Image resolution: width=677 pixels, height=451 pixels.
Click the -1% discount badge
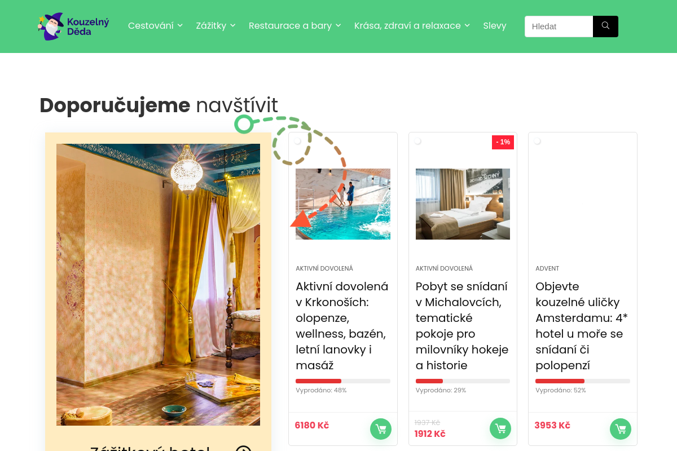click(503, 142)
